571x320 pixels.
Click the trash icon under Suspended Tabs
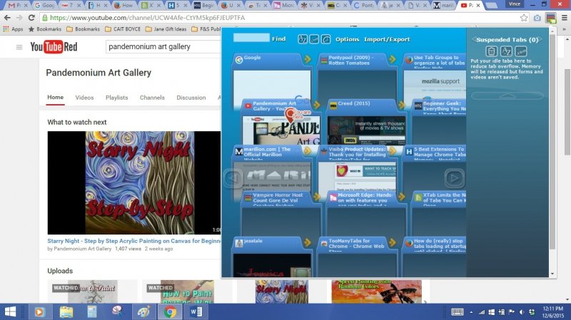(491, 51)
